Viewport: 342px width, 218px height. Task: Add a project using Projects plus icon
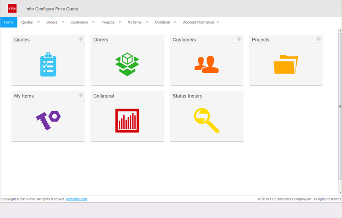[x=318, y=39]
